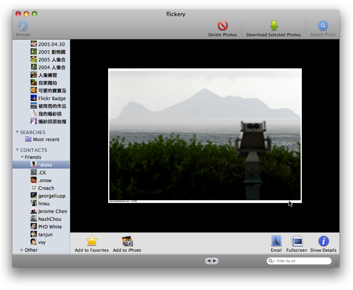Select contact Jerome Chen

(x=41, y=211)
